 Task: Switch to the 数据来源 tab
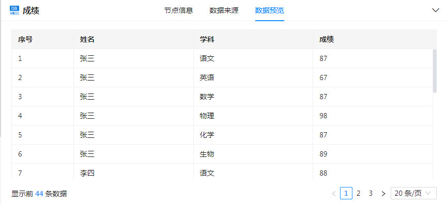coord(224,10)
